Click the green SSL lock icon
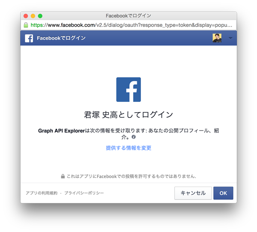257x232 pixels. coord(26,25)
